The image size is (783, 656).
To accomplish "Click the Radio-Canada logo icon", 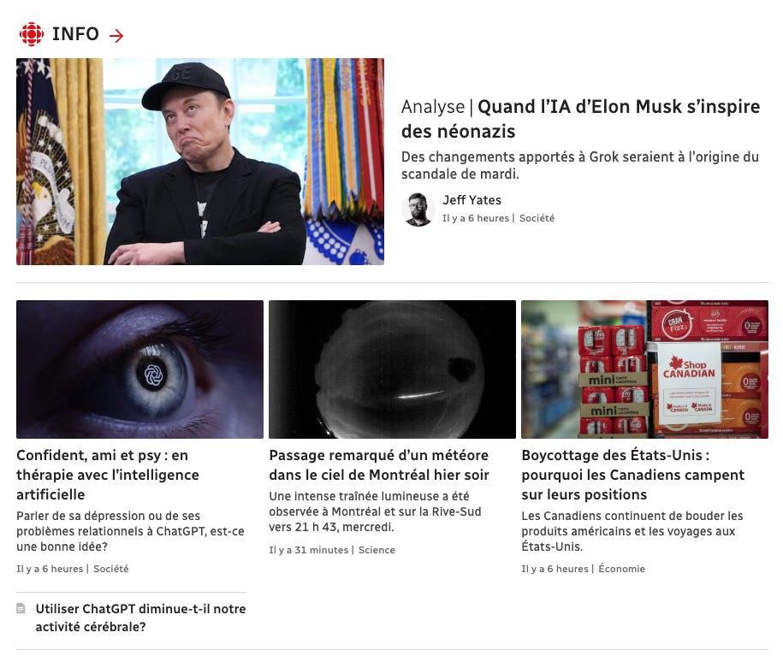I will (x=32, y=34).
